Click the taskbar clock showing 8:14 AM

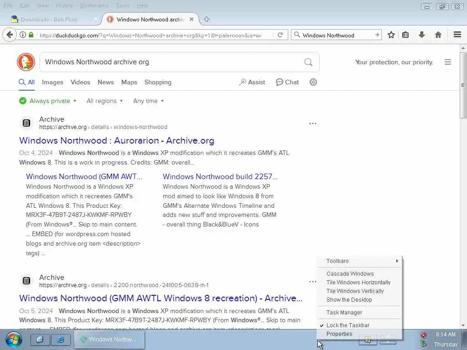tap(446, 335)
